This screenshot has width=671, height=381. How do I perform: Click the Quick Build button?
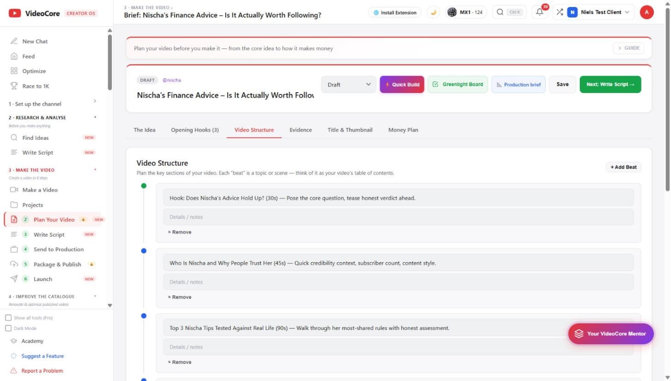(x=402, y=84)
